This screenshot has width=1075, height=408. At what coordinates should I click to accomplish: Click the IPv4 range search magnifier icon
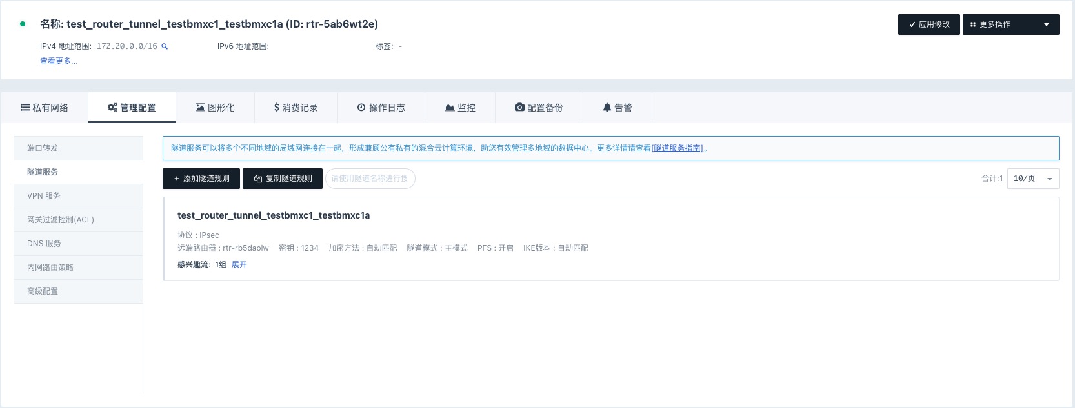point(165,46)
